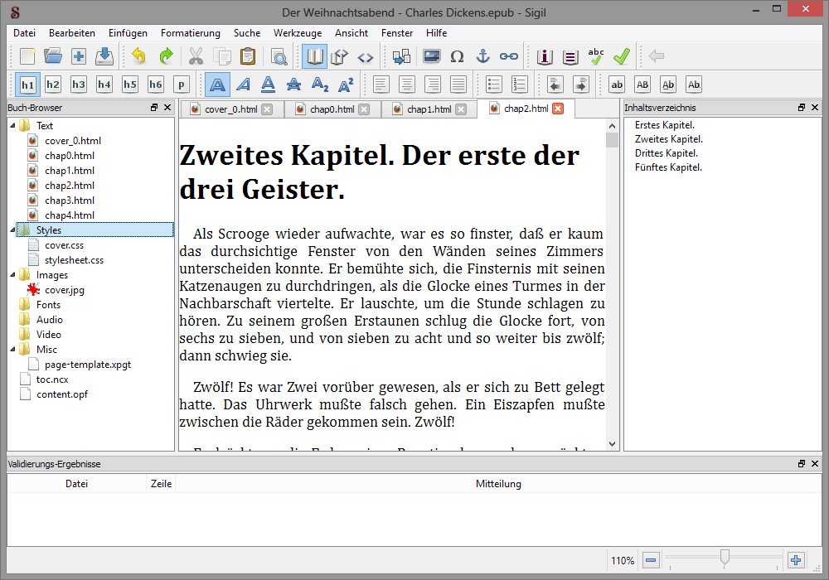Open the Werkzeuge menu
The height and width of the screenshot is (580, 829).
pyautogui.click(x=298, y=33)
